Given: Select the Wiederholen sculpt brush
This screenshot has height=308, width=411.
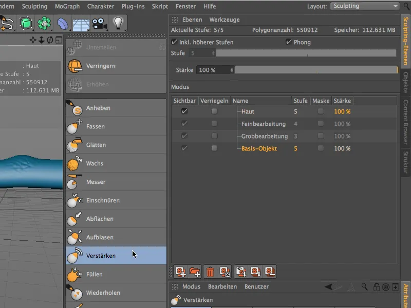Looking at the screenshot, I should pyautogui.click(x=116, y=293).
